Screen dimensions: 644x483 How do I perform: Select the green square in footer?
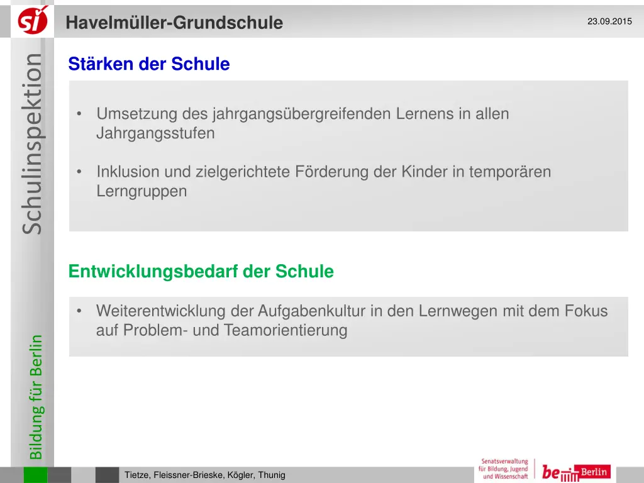pyautogui.click(x=35, y=475)
